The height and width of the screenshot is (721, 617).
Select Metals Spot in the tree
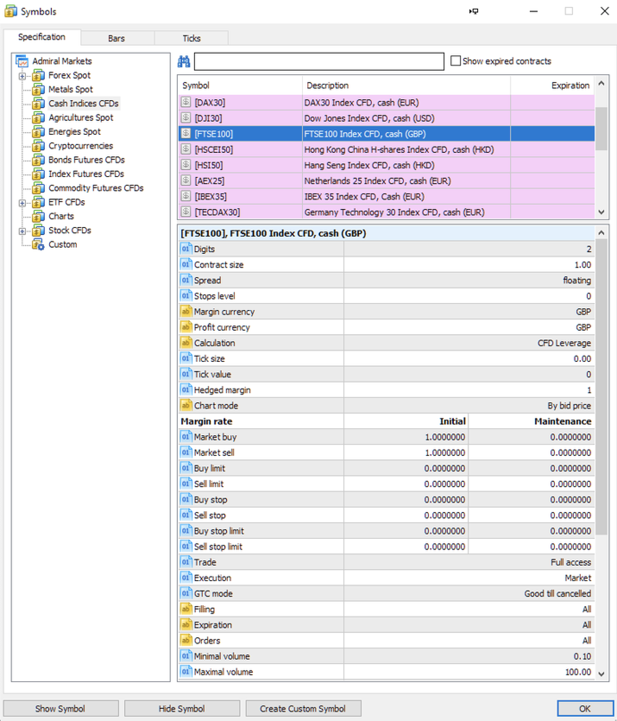(71, 89)
